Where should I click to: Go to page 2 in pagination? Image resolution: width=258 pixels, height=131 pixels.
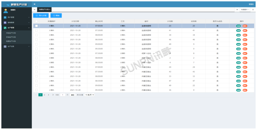coord(44,95)
